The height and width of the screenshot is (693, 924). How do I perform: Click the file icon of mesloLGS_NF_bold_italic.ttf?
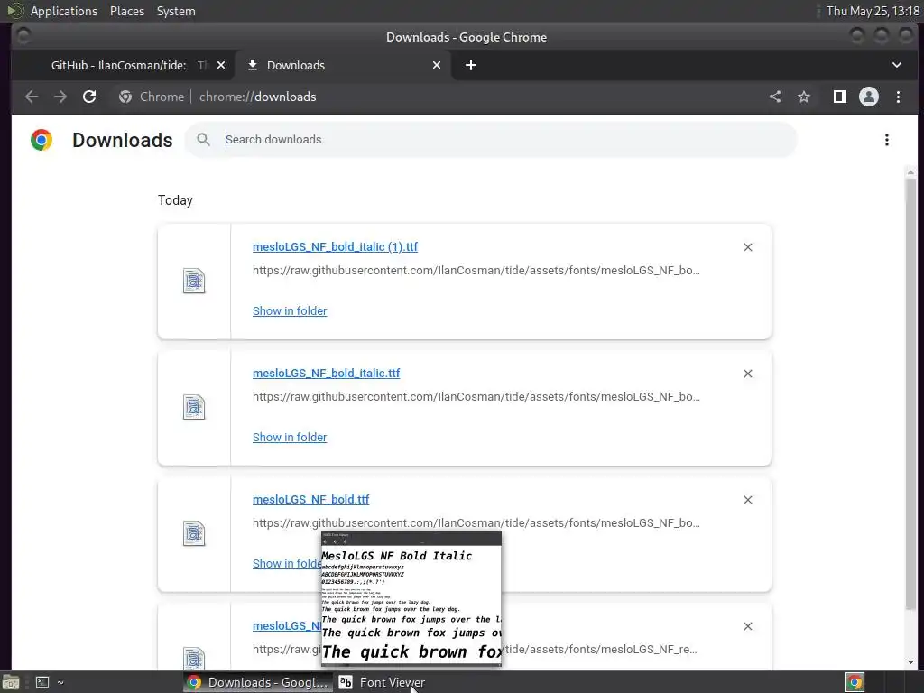pos(194,407)
